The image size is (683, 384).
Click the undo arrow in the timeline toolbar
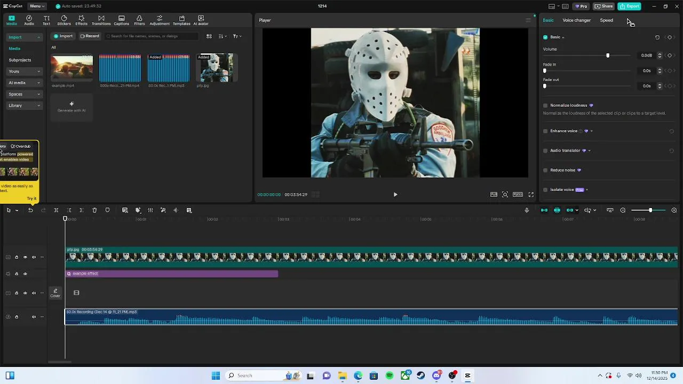click(30, 210)
